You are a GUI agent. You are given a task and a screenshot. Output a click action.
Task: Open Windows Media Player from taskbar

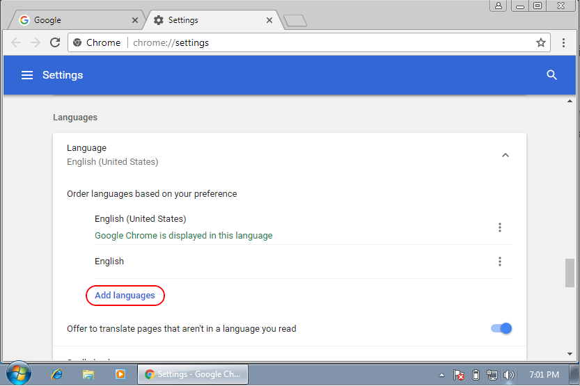coord(120,374)
